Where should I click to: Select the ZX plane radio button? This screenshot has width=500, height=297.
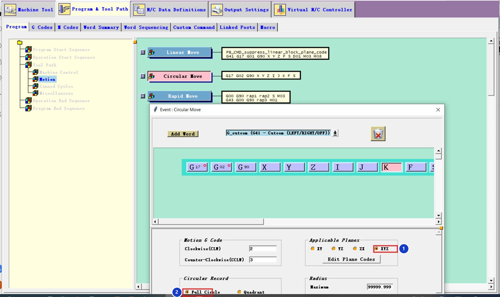355,249
